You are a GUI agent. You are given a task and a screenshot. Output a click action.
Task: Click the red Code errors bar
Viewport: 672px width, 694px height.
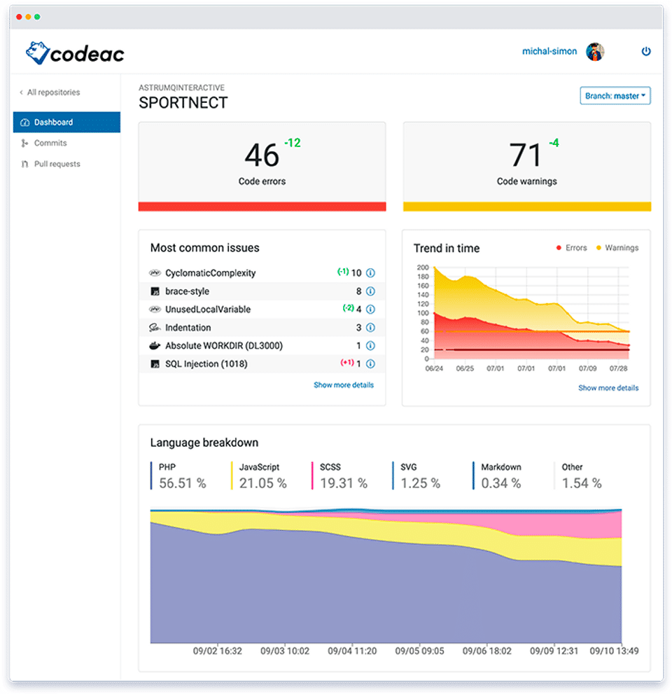pyautogui.click(x=262, y=207)
